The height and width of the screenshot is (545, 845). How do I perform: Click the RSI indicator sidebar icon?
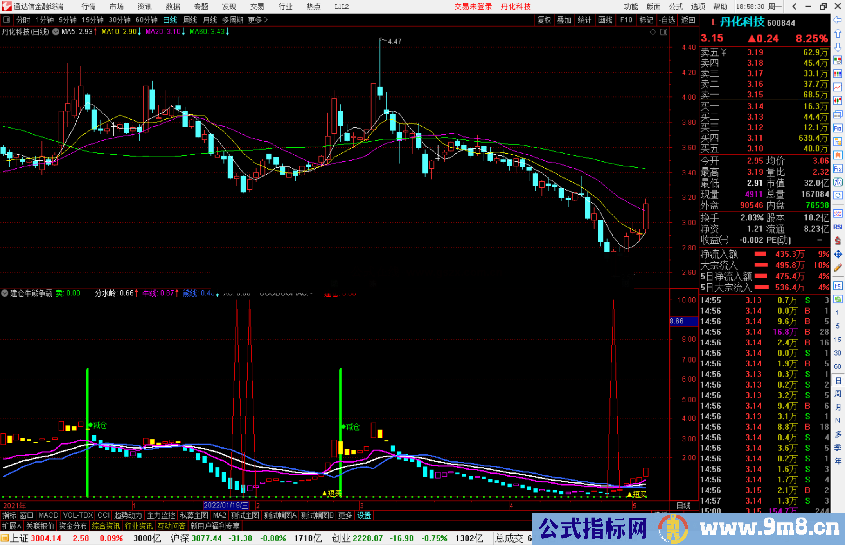838,227
